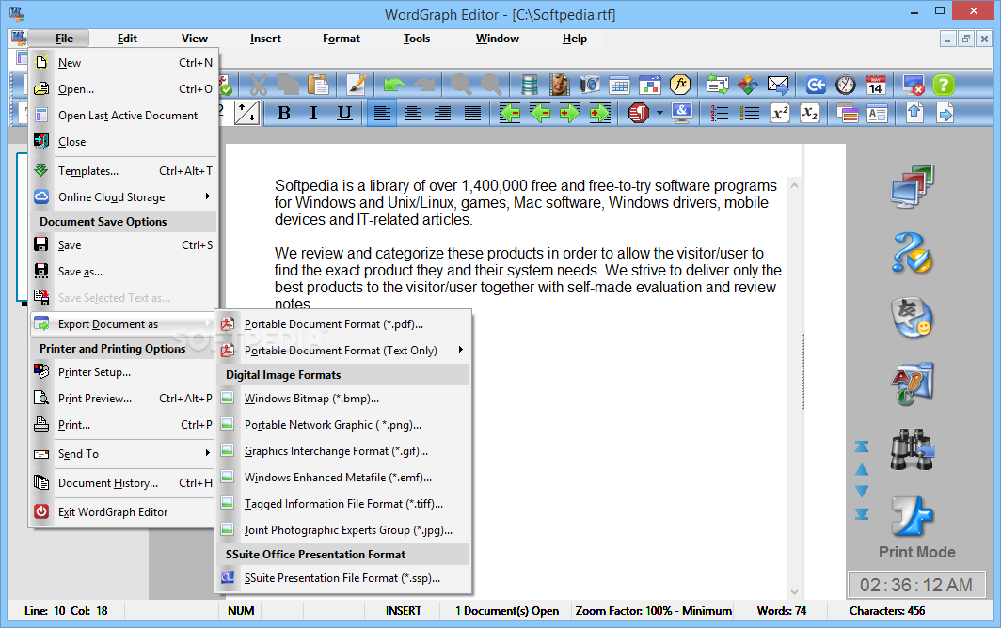The image size is (1001, 628).
Task: Click the page with up arrow icon
Action: (914, 114)
